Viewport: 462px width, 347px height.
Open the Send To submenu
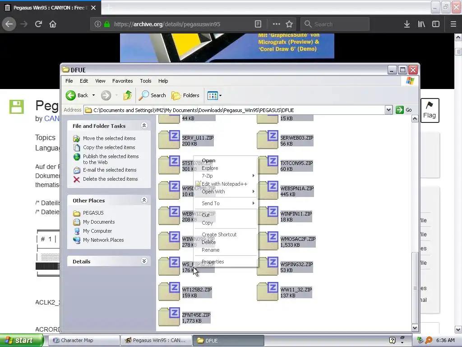click(x=226, y=203)
